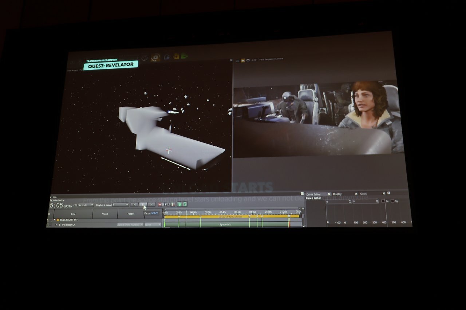
Task: Close the Curve Editor tab
Action: [x=329, y=194]
